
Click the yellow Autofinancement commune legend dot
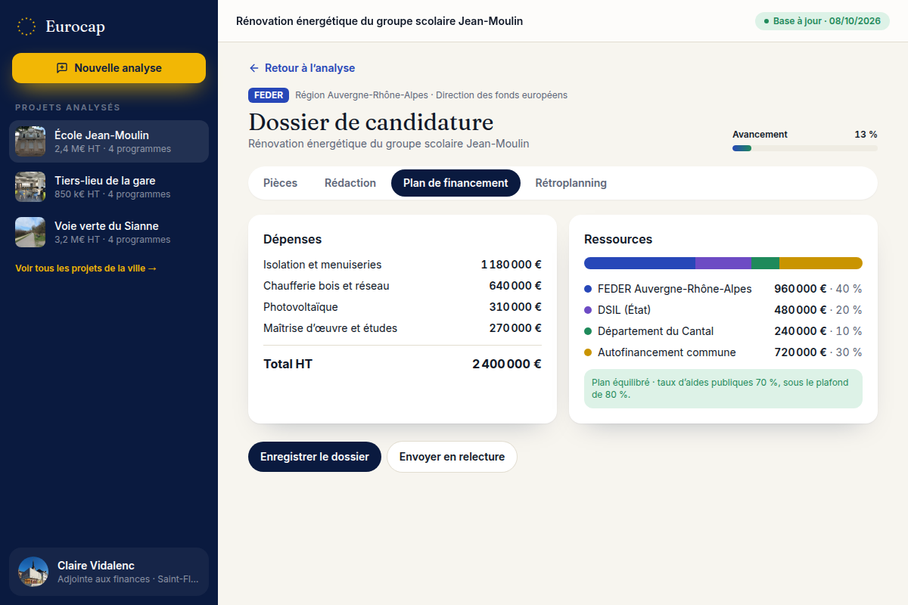tap(588, 352)
